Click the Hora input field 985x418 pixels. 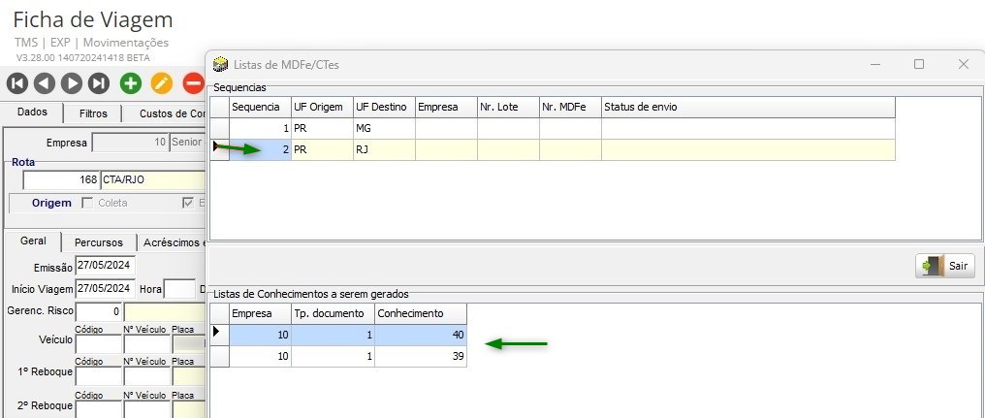coord(179,289)
